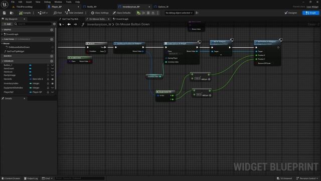This screenshot has width=321, height=181.
Task: Collapse the Mouse category
Action: tap(2, 44)
